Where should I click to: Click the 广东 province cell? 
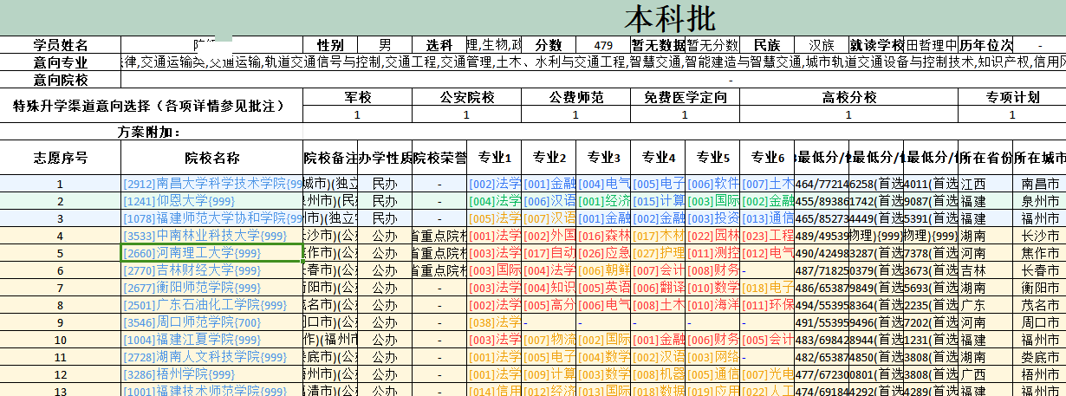pos(985,305)
